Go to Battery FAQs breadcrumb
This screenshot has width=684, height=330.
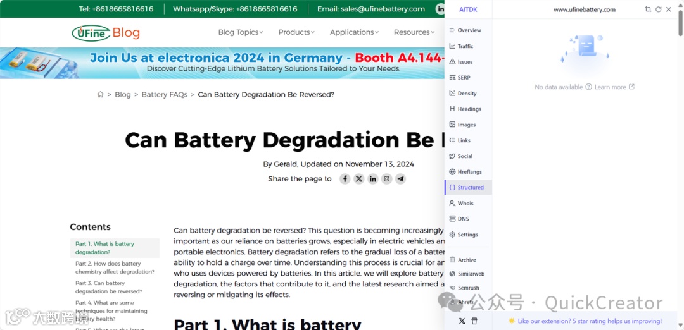tap(165, 94)
